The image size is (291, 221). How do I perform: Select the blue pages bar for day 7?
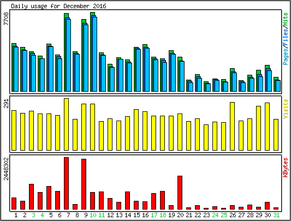point(68,55)
